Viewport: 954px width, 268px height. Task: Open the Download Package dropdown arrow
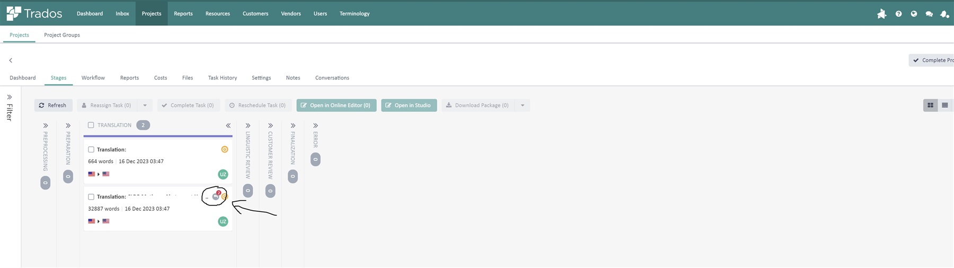tap(523, 105)
